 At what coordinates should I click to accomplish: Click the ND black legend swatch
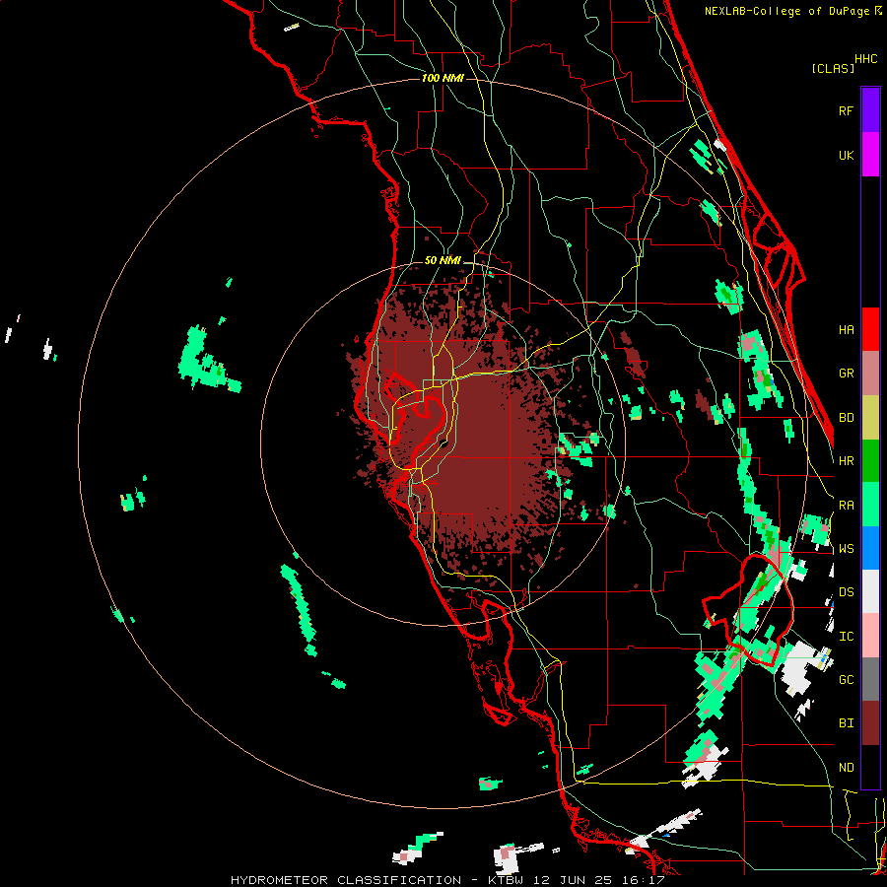870,767
